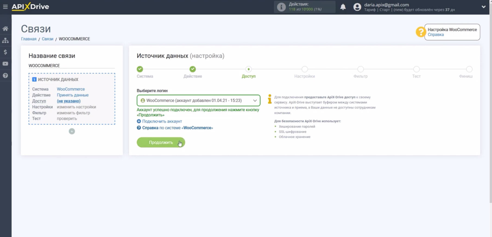
Task: Click the orange question mark help icon
Action: coord(420,32)
